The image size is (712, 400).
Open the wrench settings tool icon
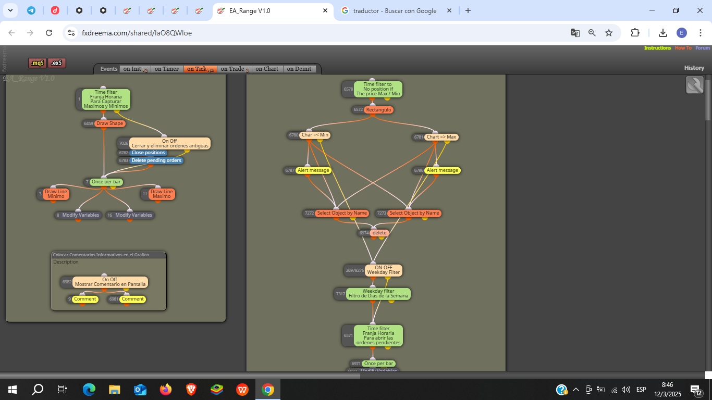point(695,85)
